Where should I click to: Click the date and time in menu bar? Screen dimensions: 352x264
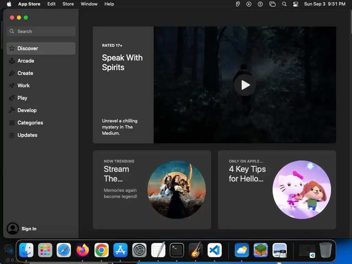coord(324,4)
